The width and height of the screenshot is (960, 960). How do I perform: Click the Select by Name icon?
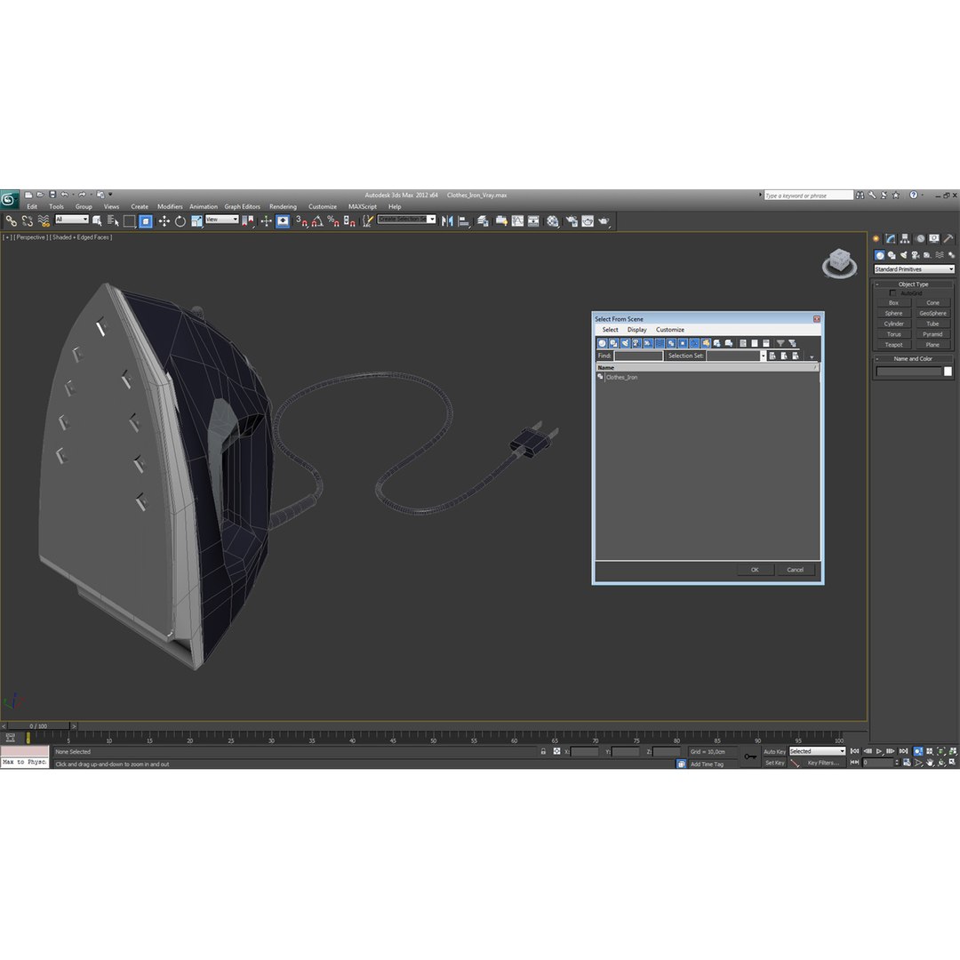(x=113, y=221)
